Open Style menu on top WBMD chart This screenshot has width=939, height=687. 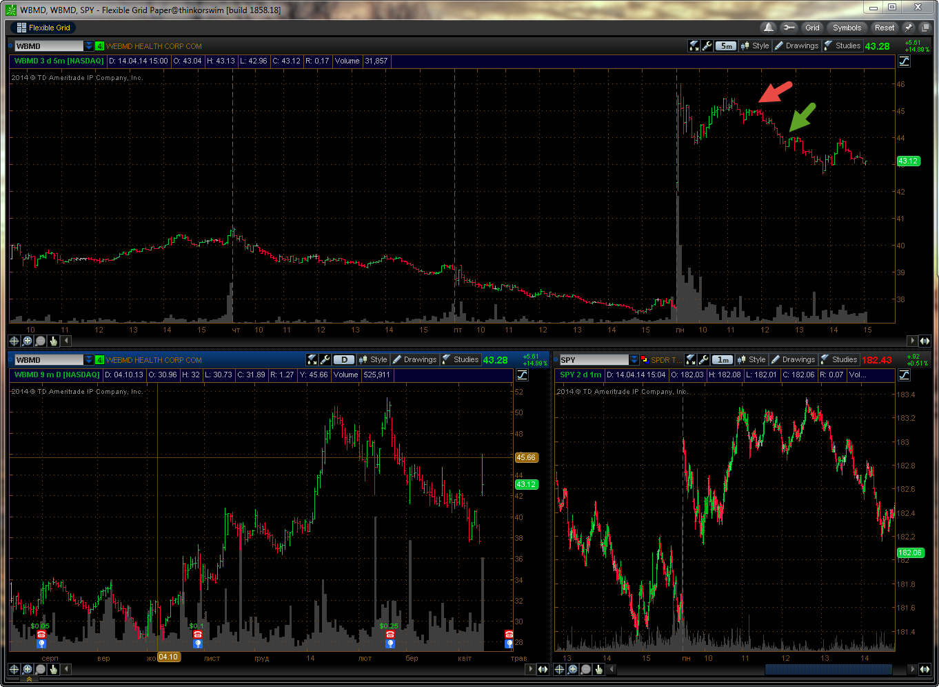[x=755, y=46]
